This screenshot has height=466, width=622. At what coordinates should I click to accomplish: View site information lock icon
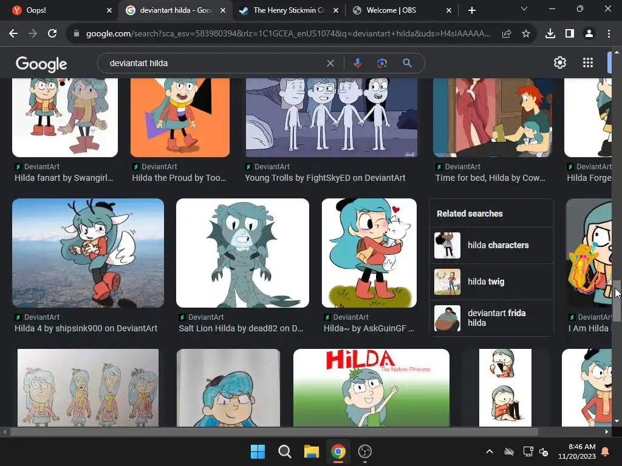click(x=77, y=34)
